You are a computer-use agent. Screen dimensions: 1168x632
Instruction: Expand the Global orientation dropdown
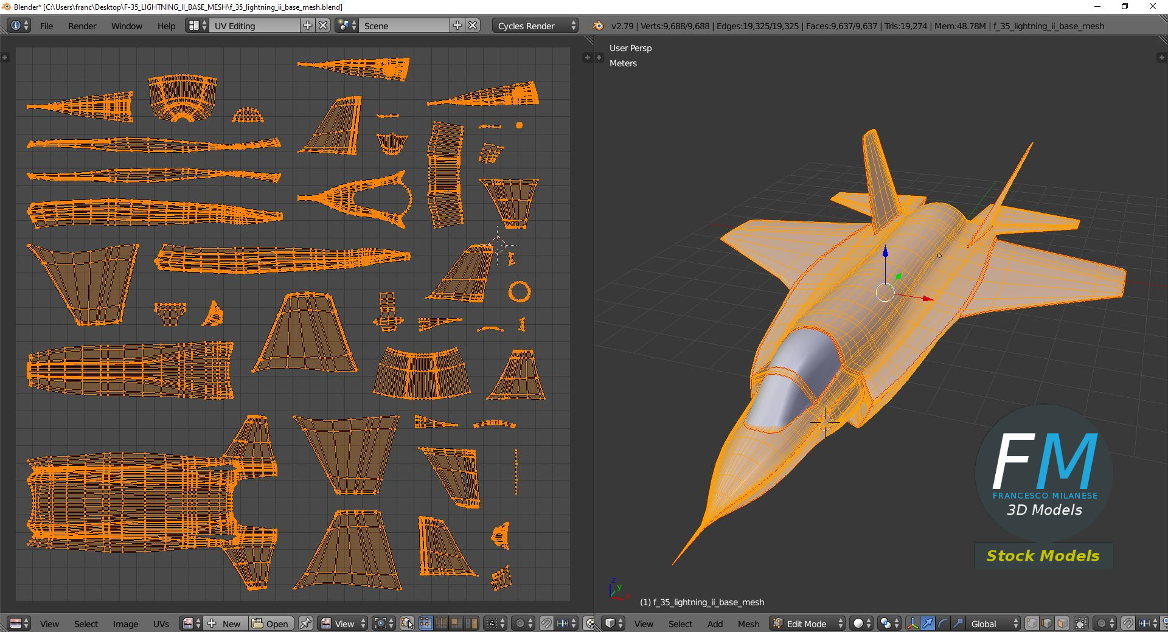(992, 623)
